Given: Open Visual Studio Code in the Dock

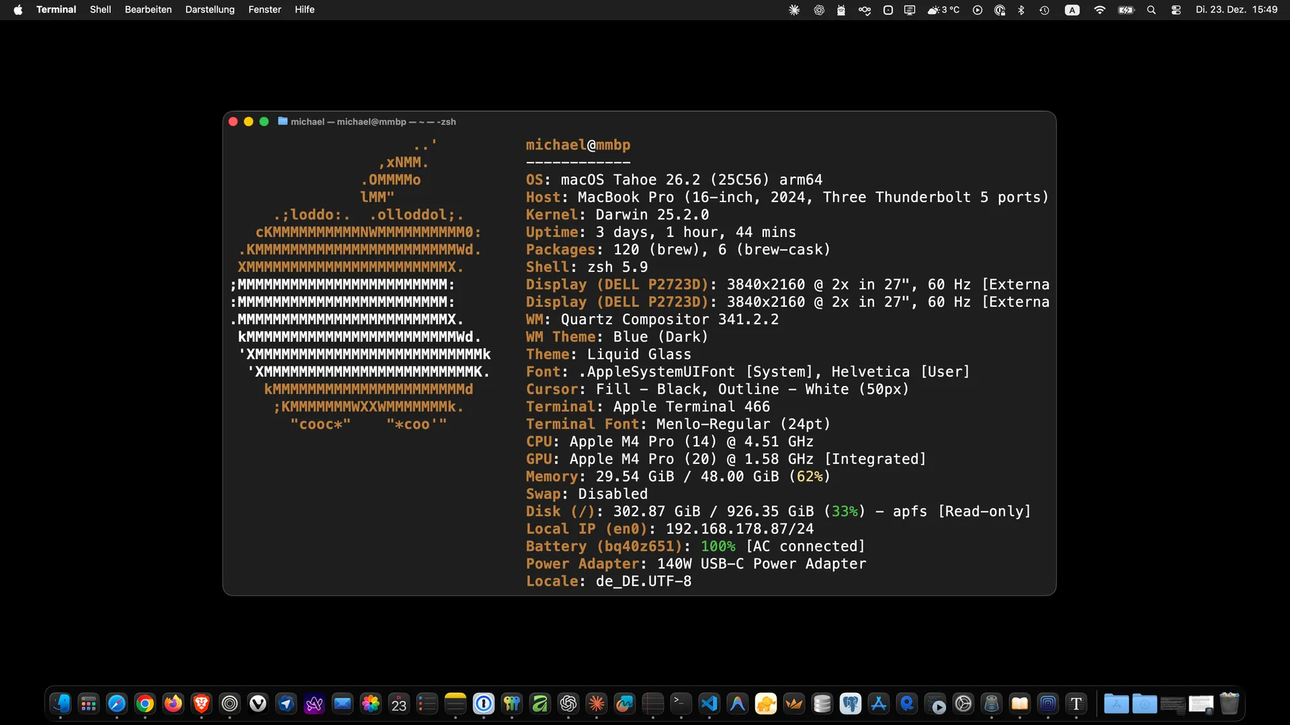Looking at the screenshot, I should (709, 704).
